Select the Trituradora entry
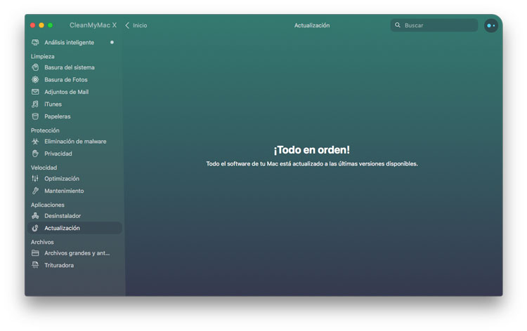 pyautogui.click(x=74, y=265)
